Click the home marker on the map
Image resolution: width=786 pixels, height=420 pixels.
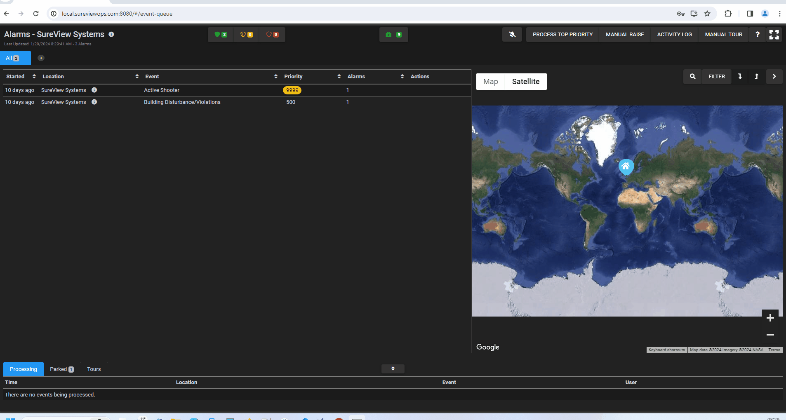(x=626, y=167)
